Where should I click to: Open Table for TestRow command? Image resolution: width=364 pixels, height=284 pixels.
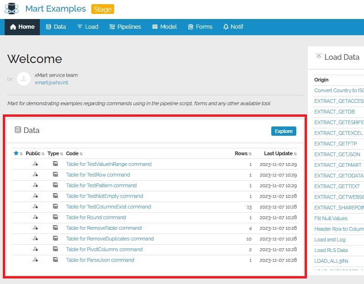click(x=98, y=175)
